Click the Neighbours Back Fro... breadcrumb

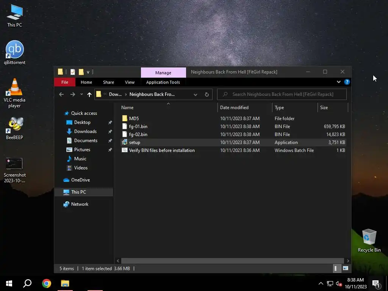pyautogui.click(x=152, y=94)
